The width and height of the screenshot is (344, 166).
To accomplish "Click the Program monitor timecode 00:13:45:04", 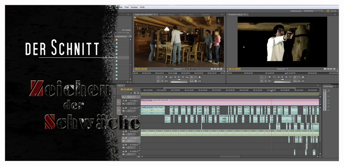I will click(x=236, y=69).
